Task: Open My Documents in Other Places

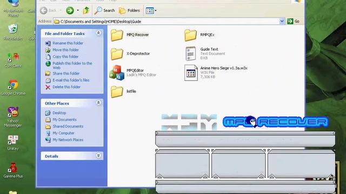Action: click(x=64, y=120)
